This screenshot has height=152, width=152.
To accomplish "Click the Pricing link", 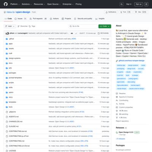I will (79, 4).
